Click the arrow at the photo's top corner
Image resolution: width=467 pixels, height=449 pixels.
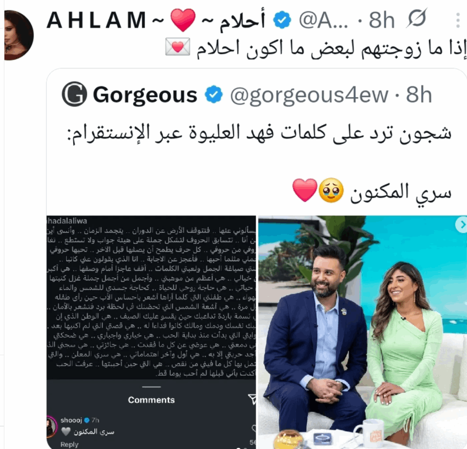click(462, 225)
